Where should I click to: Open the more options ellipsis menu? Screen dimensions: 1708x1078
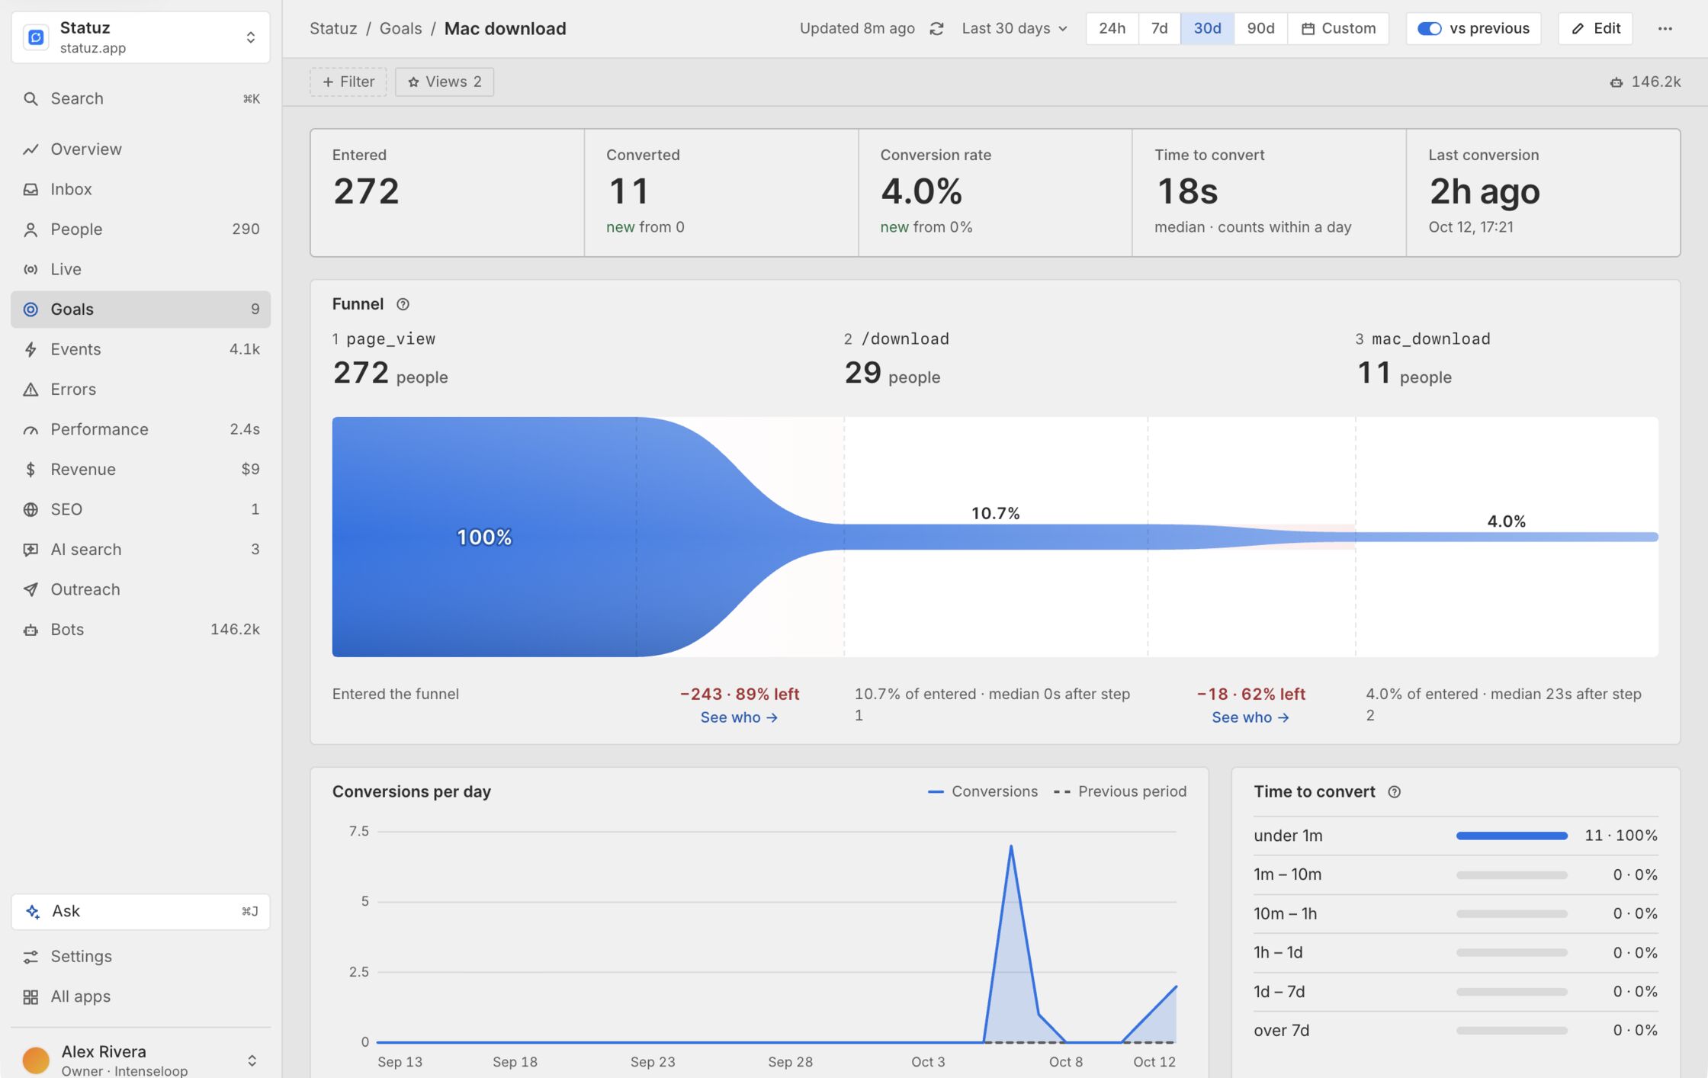[x=1665, y=29]
